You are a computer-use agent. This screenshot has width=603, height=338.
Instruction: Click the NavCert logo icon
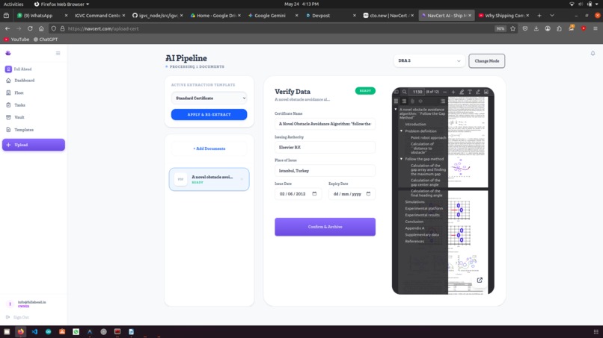coord(8,53)
